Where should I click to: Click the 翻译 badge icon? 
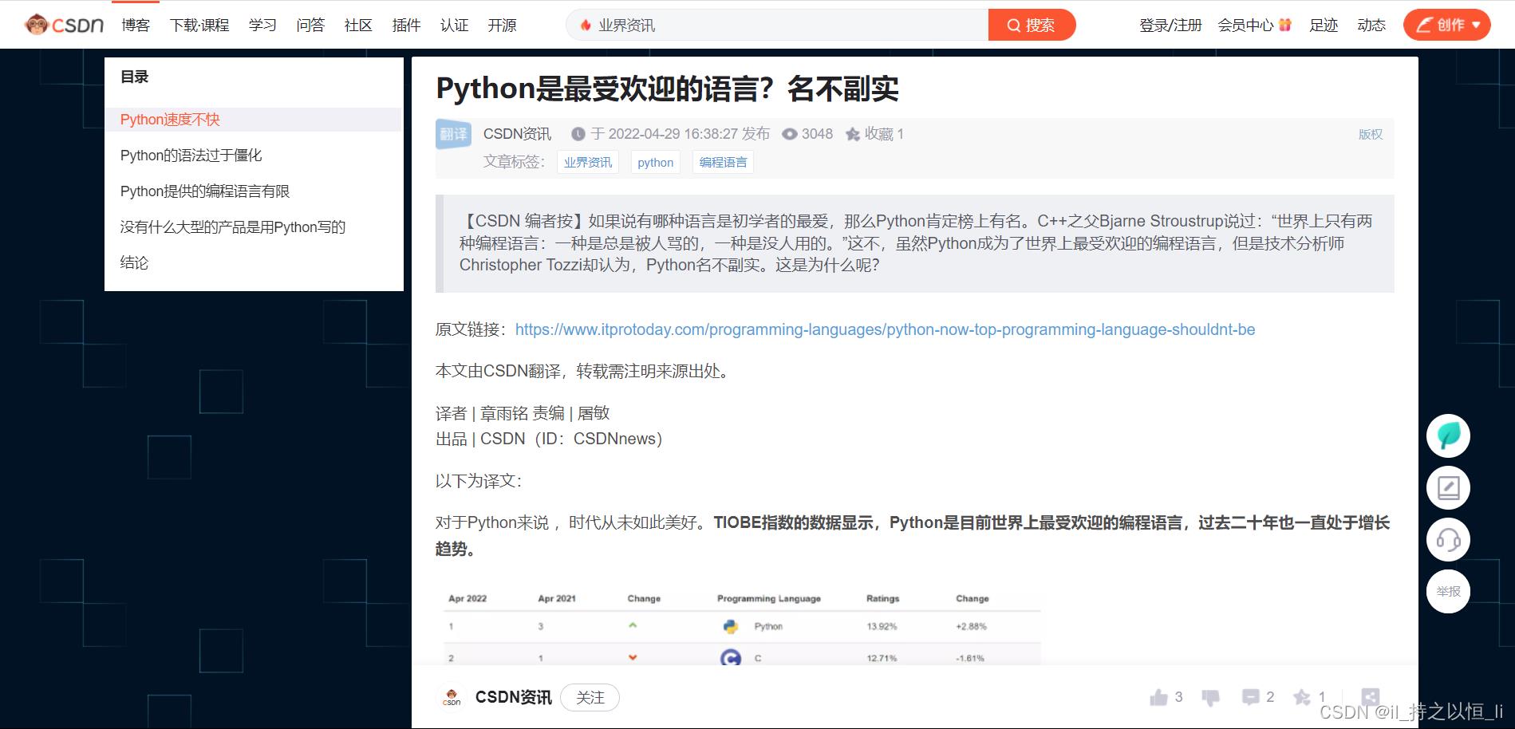coord(453,134)
